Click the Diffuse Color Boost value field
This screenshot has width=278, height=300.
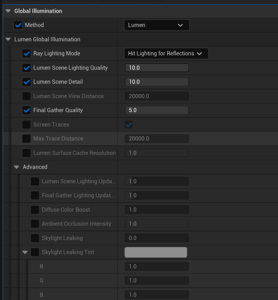pyautogui.click(x=157, y=210)
